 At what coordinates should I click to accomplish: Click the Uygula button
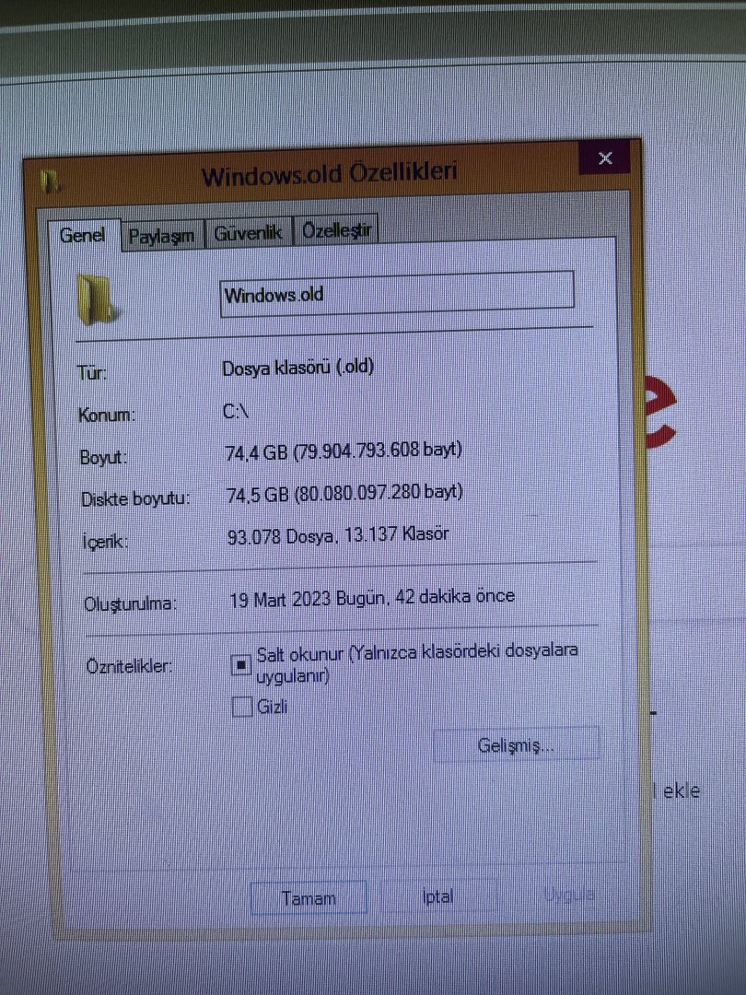(568, 895)
